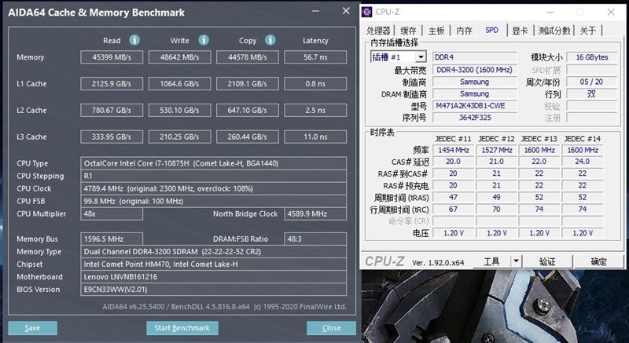Click the serial number 3642F325
The image size is (629, 343).
coord(475,118)
